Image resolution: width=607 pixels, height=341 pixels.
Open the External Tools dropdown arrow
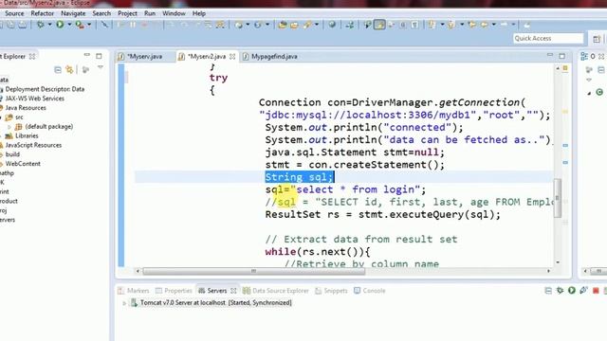coord(89,25)
